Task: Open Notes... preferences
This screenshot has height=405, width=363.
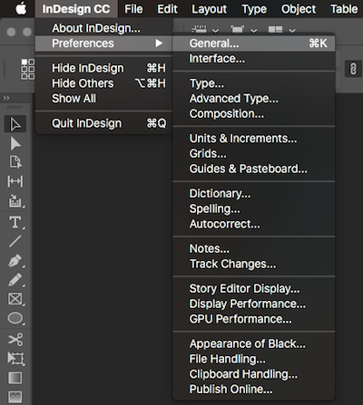Action: click(x=254, y=249)
